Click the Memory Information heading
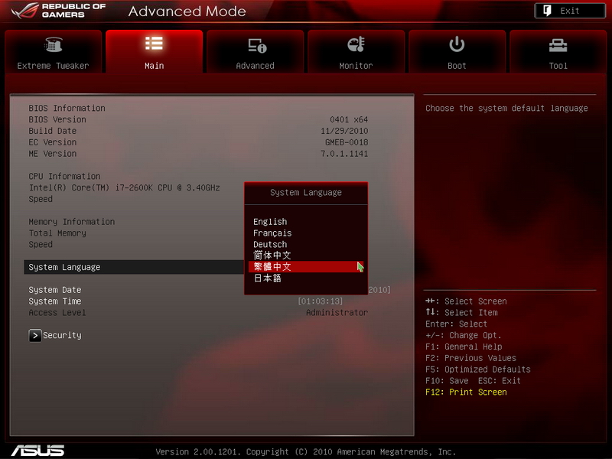Screen dimensions: 612x459 [x=71, y=222]
